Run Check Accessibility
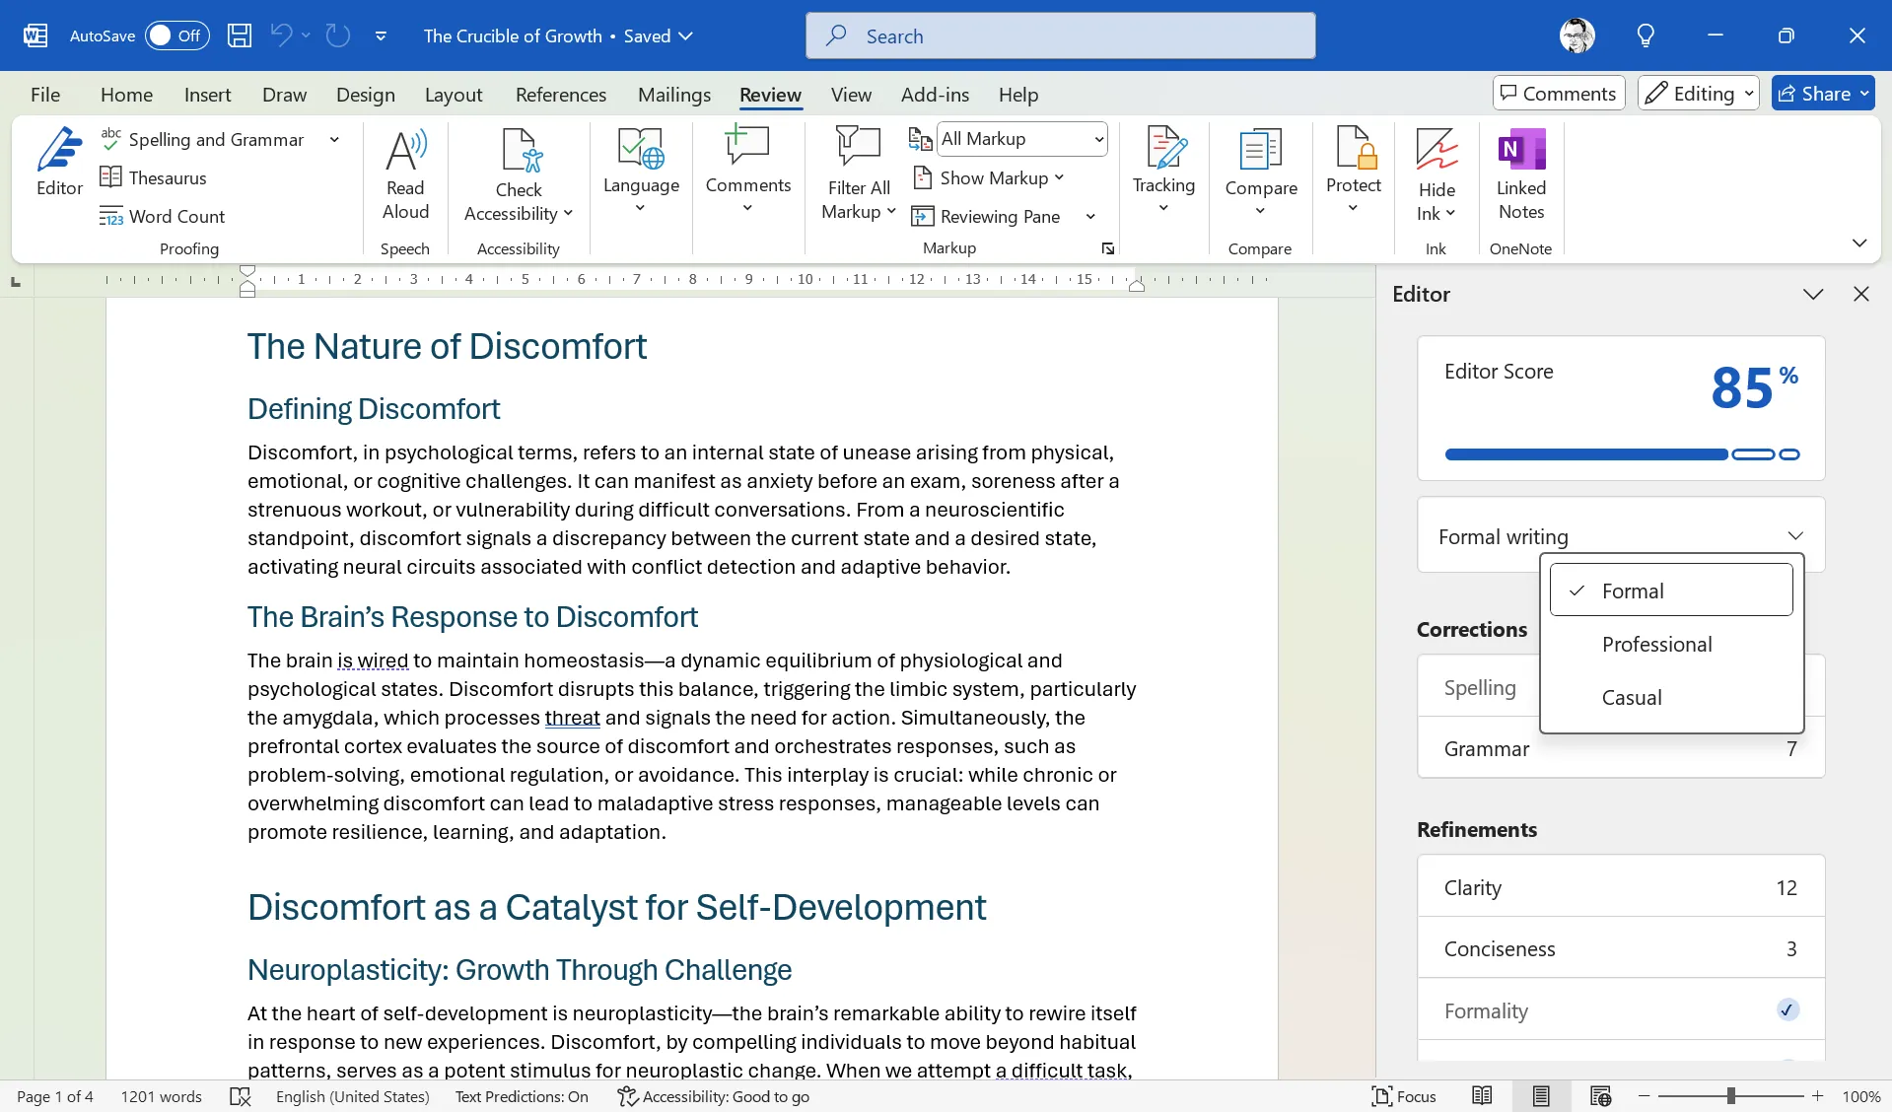 [x=519, y=175]
